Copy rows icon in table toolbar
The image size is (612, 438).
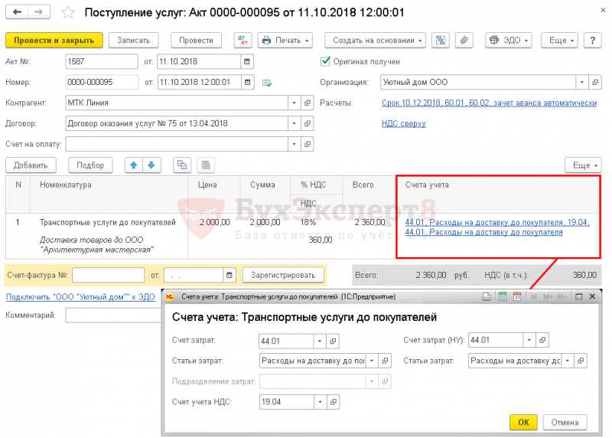182,165
